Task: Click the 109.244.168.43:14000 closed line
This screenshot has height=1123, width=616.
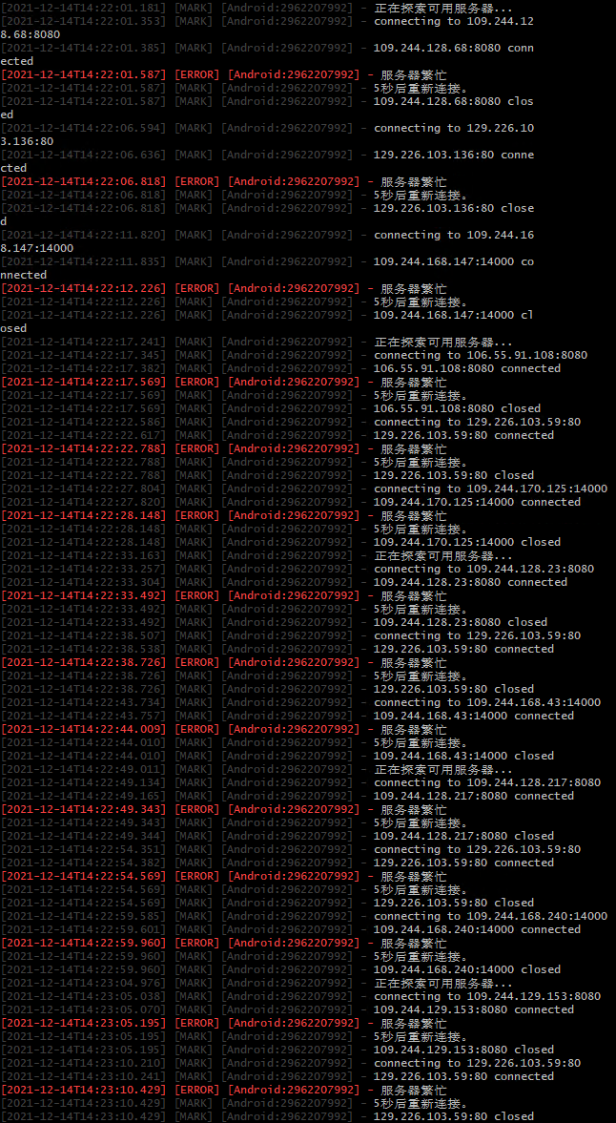Action: (x=277, y=757)
